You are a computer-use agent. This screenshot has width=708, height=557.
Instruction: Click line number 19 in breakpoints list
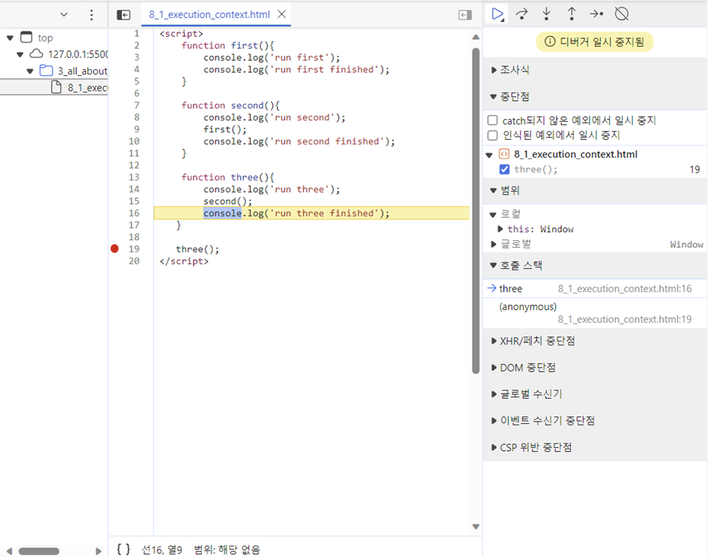pyautogui.click(x=694, y=169)
